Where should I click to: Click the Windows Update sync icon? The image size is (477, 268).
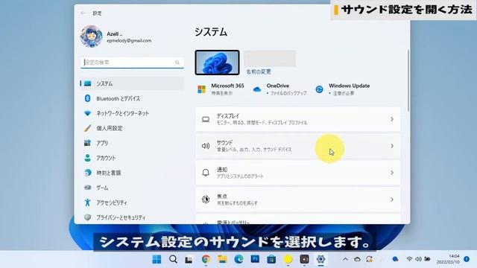tap(319, 89)
